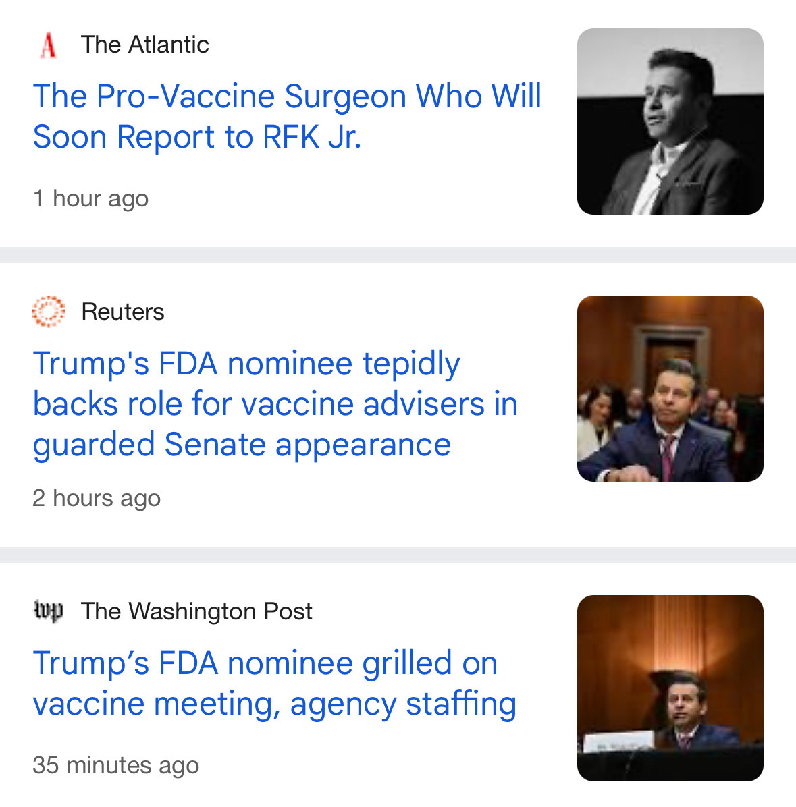This screenshot has width=796, height=807.
Task: Click the Reuters Senate hearing thumbnail
Action: pyautogui.click(x=670, y=389)
